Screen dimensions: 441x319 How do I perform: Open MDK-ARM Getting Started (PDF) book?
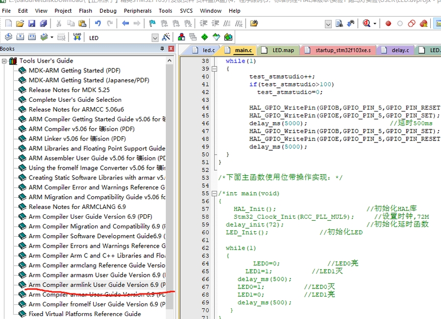pos(74,70)
